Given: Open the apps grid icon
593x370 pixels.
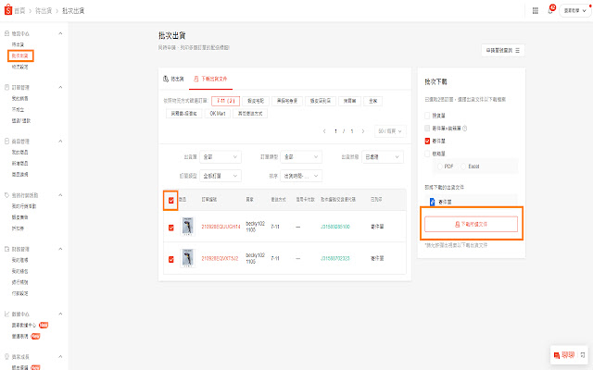Looking at the screenshot, I should (x=536, y=10).
